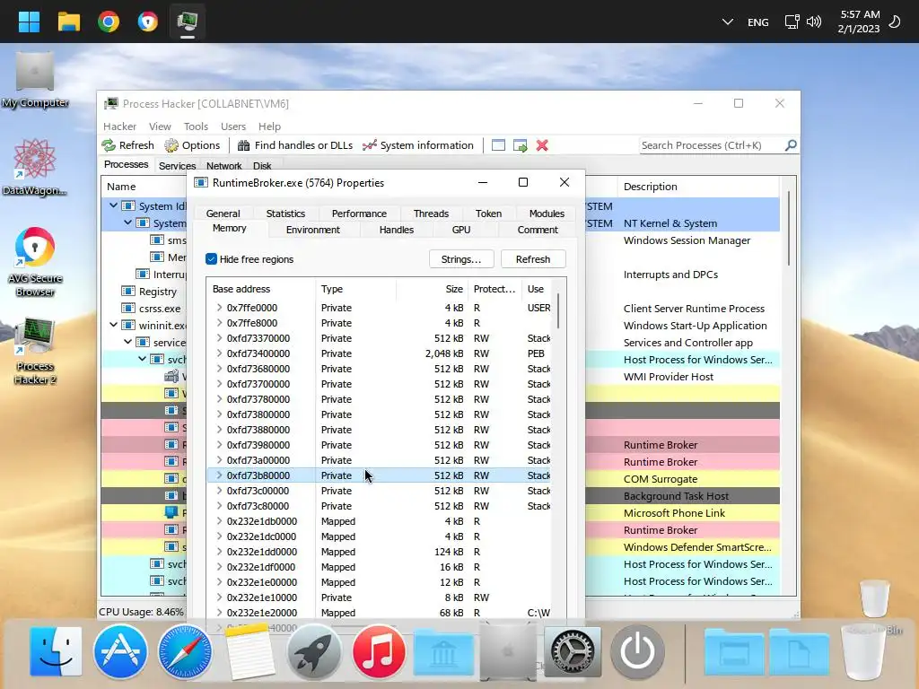
Task: Open Notes icon in the dock
Action: point(249,651)
